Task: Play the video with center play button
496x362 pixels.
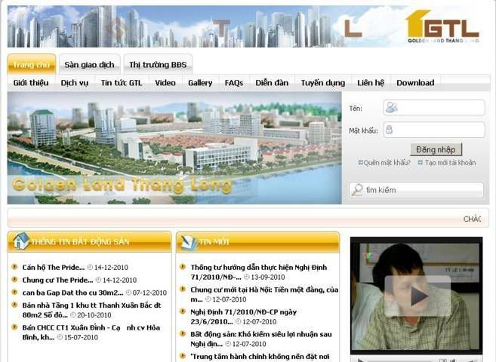Action: tap(417, 296)
